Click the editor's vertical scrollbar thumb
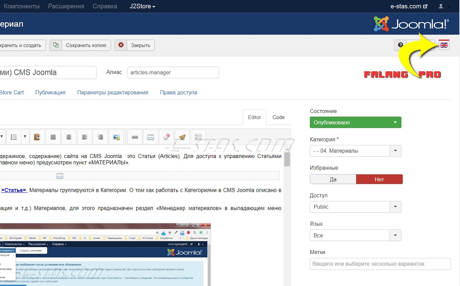The width and height of the screenshot is (460, 286). click(x=287, y=159)
